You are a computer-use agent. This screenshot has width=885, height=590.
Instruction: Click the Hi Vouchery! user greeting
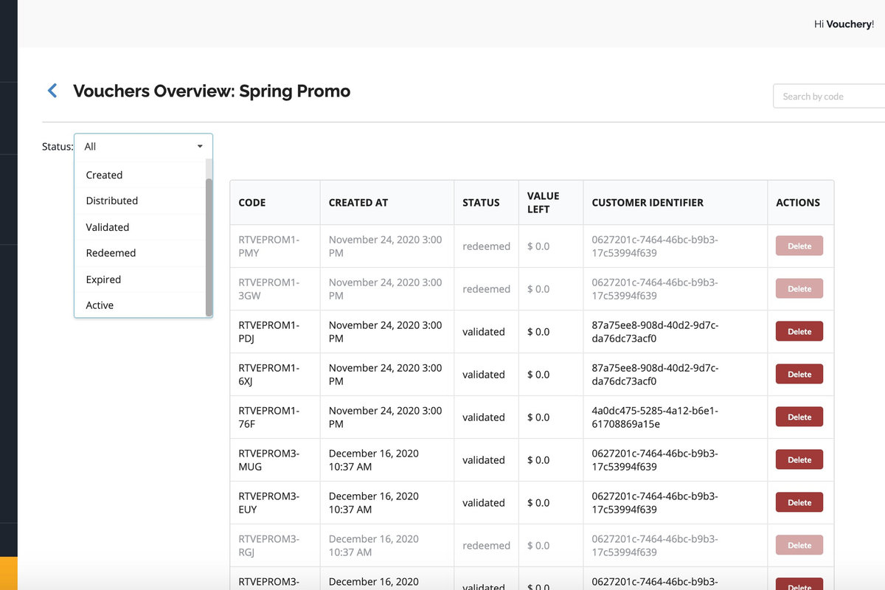click(844, 24)
